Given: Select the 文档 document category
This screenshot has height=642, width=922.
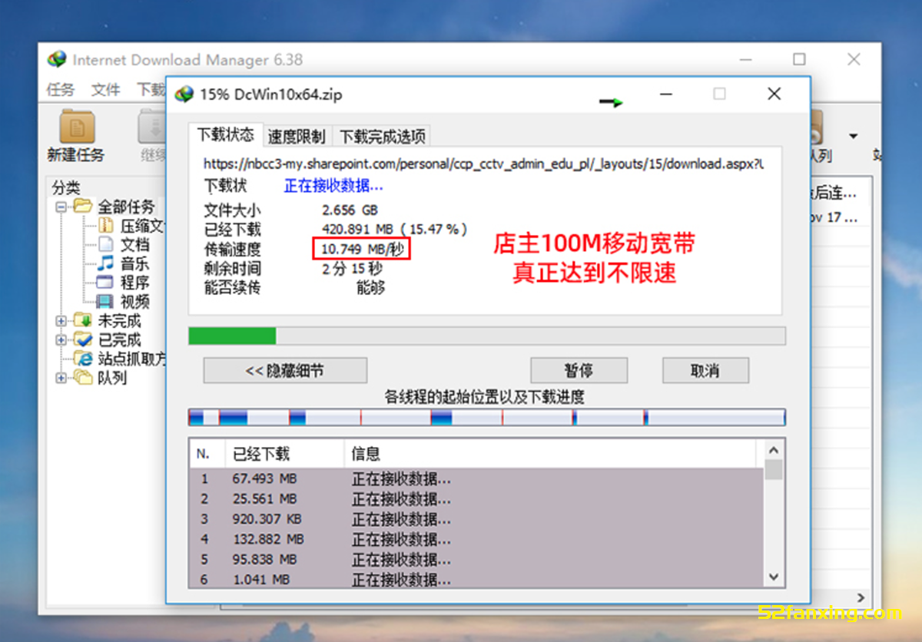Looking at the screenshot, I should (134, 245).
